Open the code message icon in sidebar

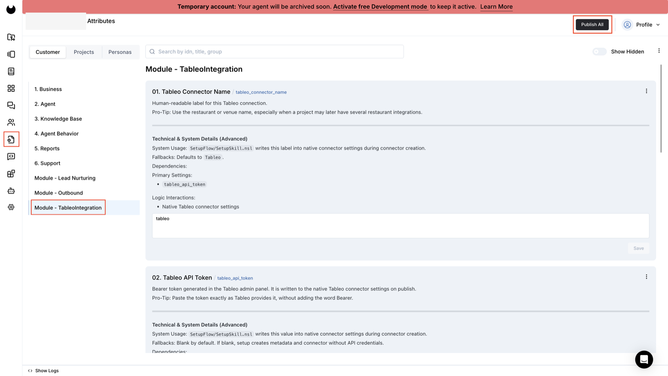11,156
